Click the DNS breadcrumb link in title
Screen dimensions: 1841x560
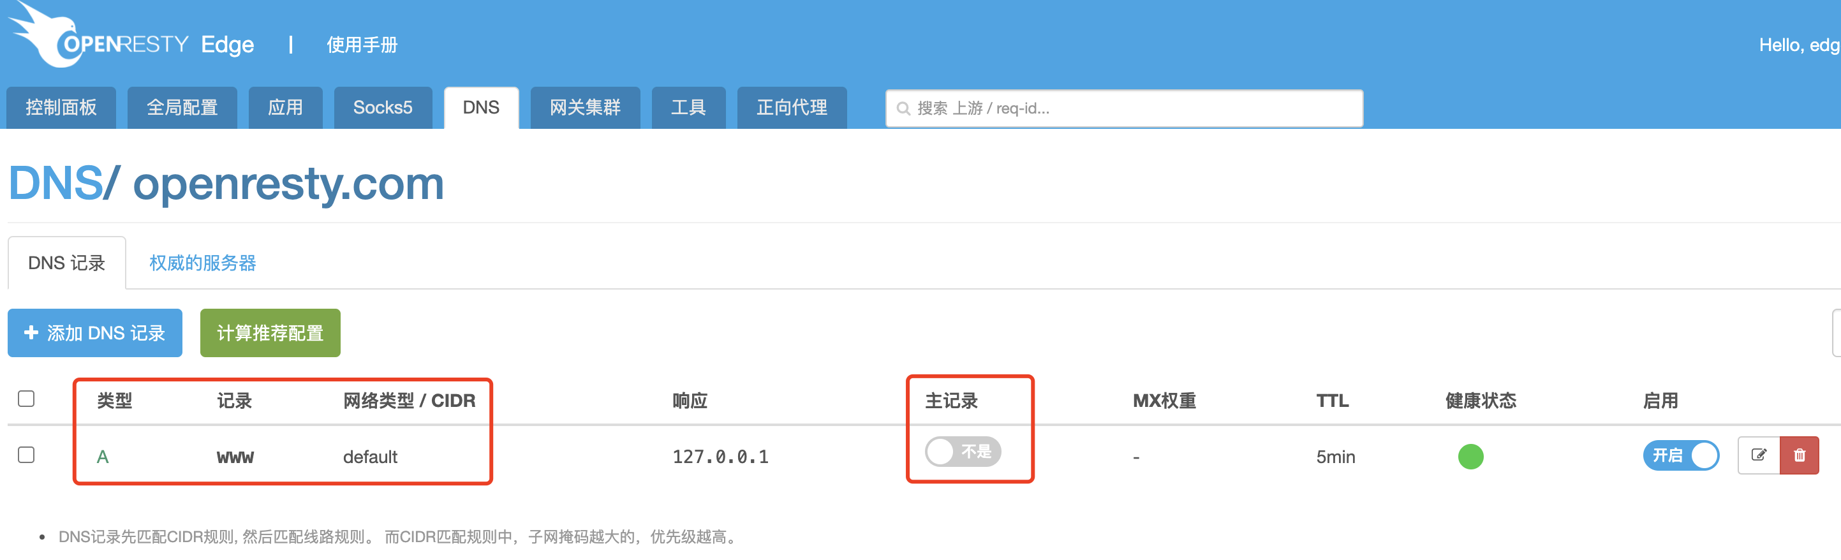tap(55, 184)
